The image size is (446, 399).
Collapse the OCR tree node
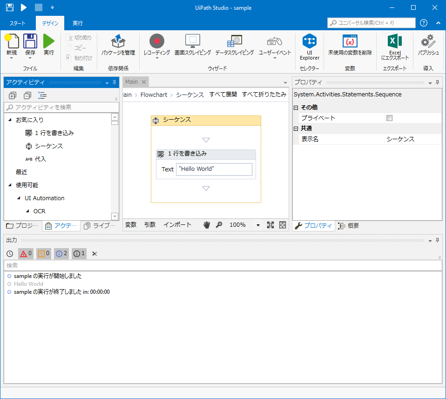click(x=27, y=211)
